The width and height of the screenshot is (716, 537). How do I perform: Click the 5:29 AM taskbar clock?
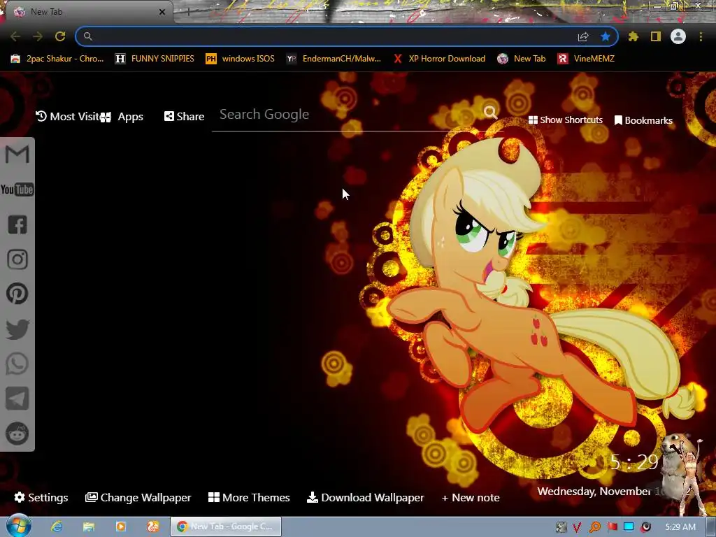point(680,527)
